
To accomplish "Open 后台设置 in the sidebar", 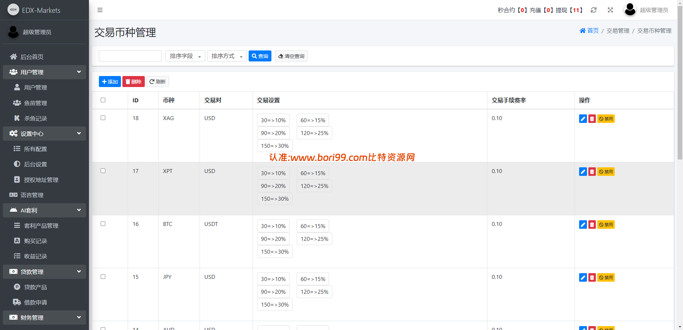I will (44, 164).
